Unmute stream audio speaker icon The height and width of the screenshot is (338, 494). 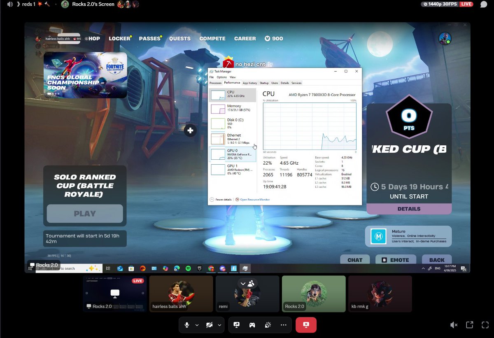[x=454, y=325]
